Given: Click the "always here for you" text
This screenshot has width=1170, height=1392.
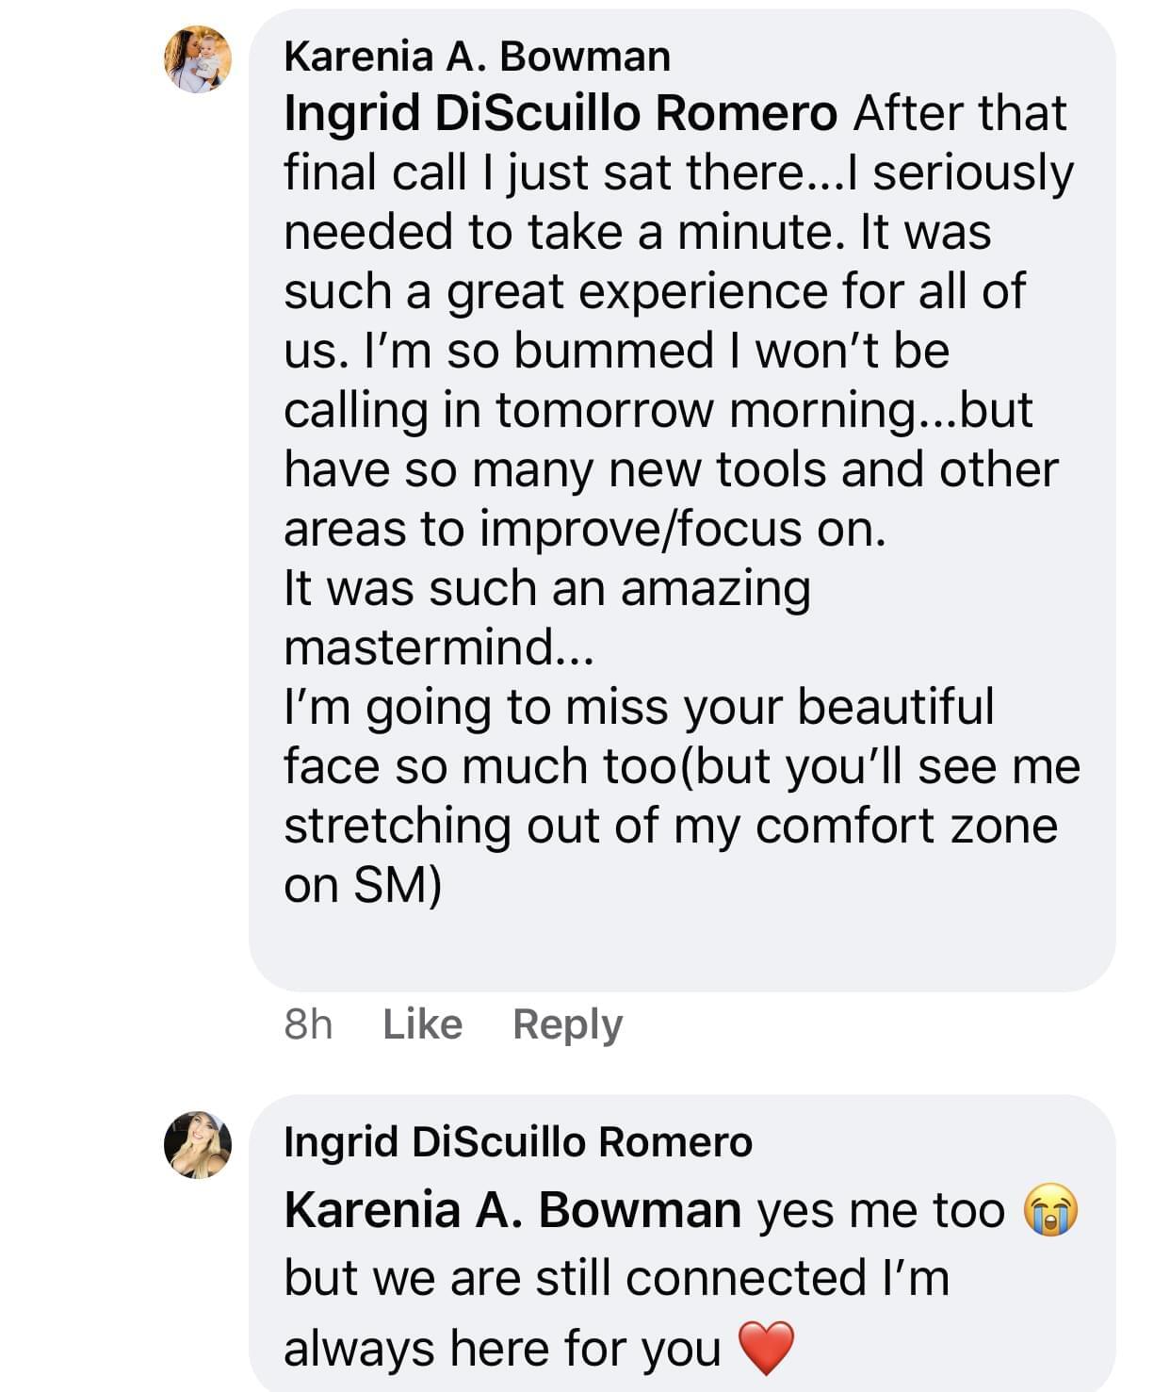Looking at the screenshot, I should pos(501,1349).
